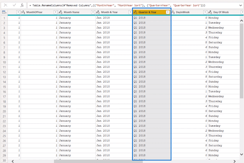Click Saturday cell in row 6

tap(224, 42)
